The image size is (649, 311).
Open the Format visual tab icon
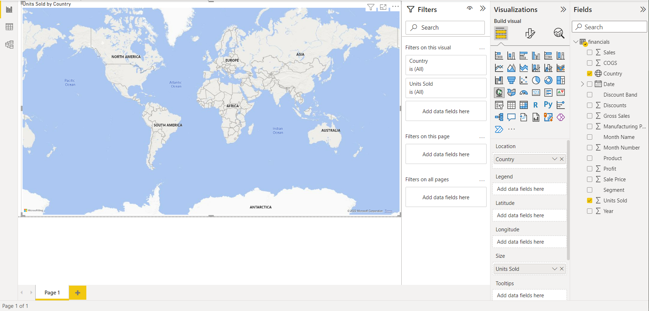point(530,33)
